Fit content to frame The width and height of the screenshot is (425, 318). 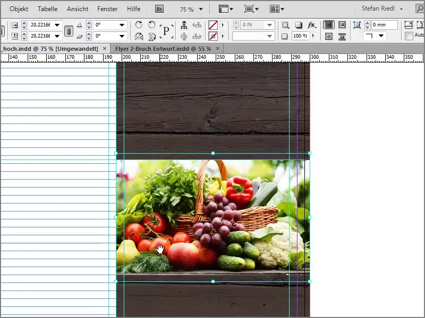click(409, 24)
